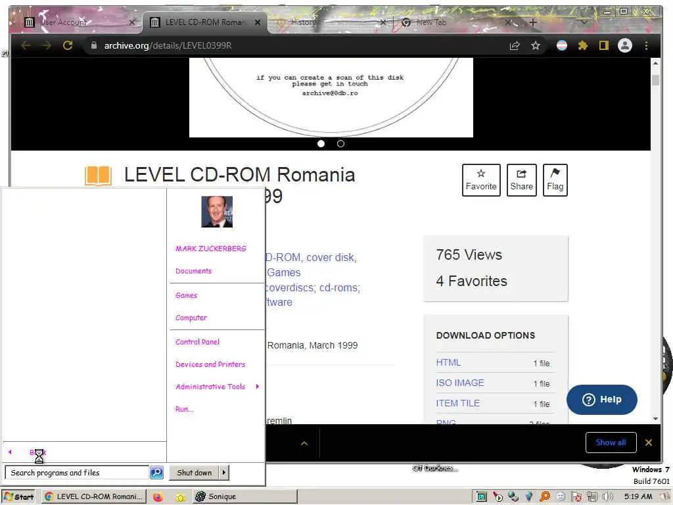673x505 pixels.
Task: Open Documents from Start menu
Action: 194,271
